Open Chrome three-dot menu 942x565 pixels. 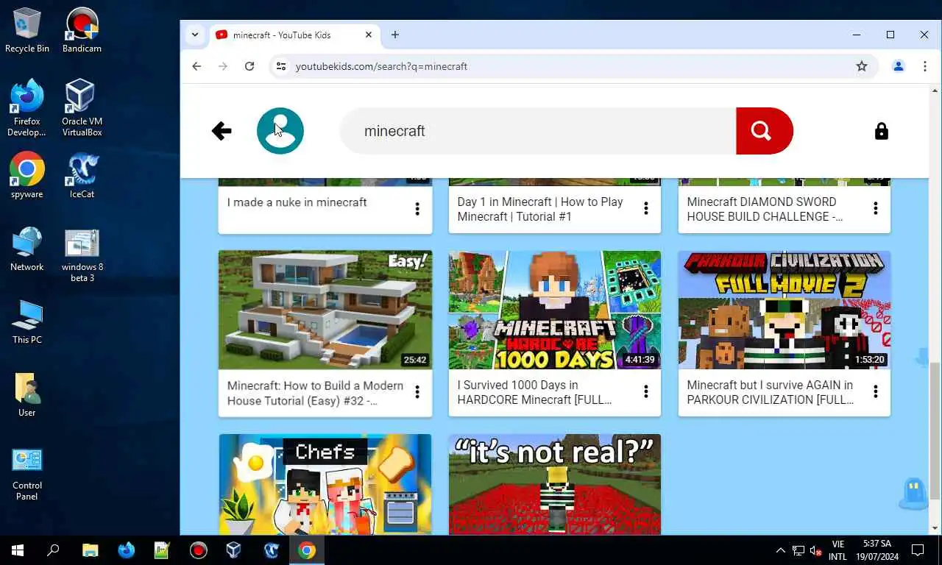click(925, 66)
